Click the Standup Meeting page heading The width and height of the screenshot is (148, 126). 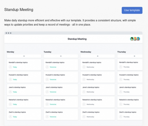[x=19, y=10]
